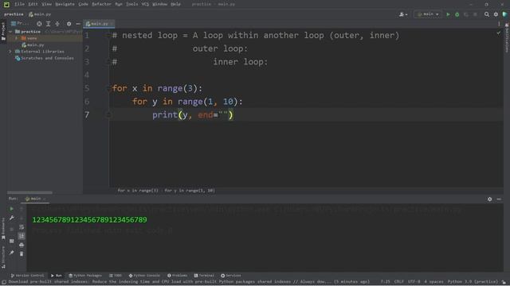Viewport: 510px width, 286px height.
Task: Open run configuration wrench icon in Run panel
Action: [11, 218]
